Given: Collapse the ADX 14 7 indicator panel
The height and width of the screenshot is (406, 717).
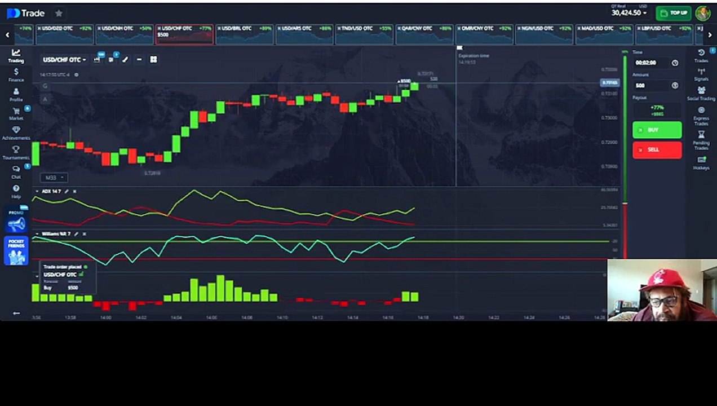Looking at the screenshot, I should pyautogui.click(x=37, y=191).
